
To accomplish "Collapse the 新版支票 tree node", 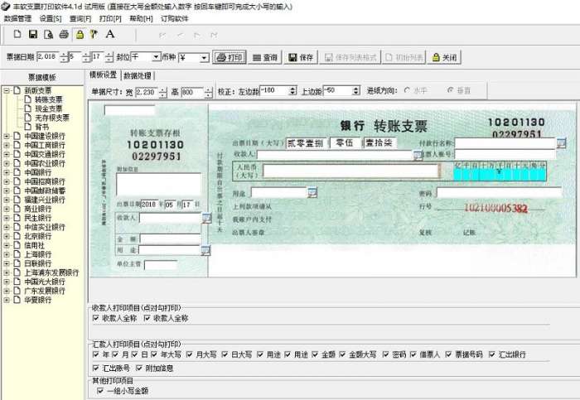I will [7, 90].
